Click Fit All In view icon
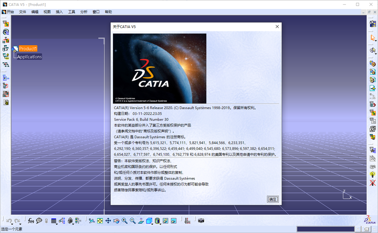Image resolution: width=378 pixels, height=233 pixels. [x=100, y=220]
